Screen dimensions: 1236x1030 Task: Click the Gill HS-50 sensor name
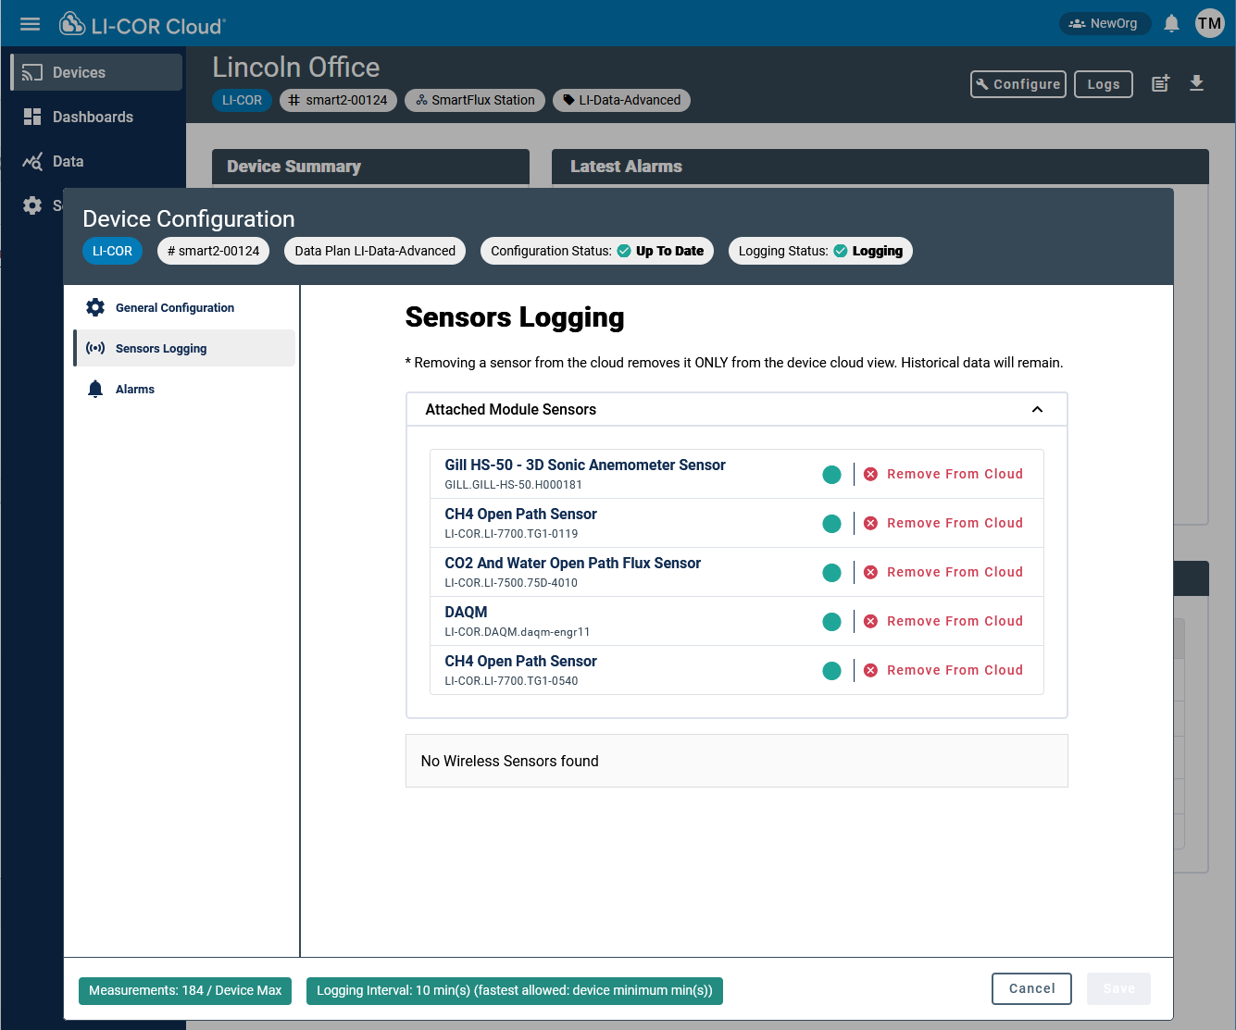(585, 465)
